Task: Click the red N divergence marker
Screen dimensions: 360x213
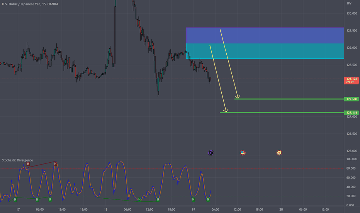Action: (28, 164)
